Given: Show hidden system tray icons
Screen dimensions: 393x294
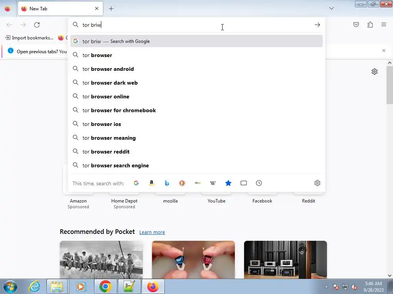Looking at the screenshot, I should point(326,287).
